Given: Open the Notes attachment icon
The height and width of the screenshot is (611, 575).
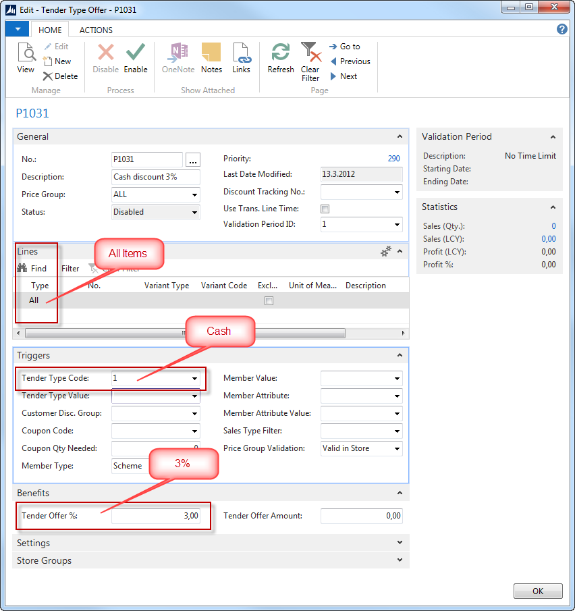Looking at the screenshot, I should click(211, 53).
